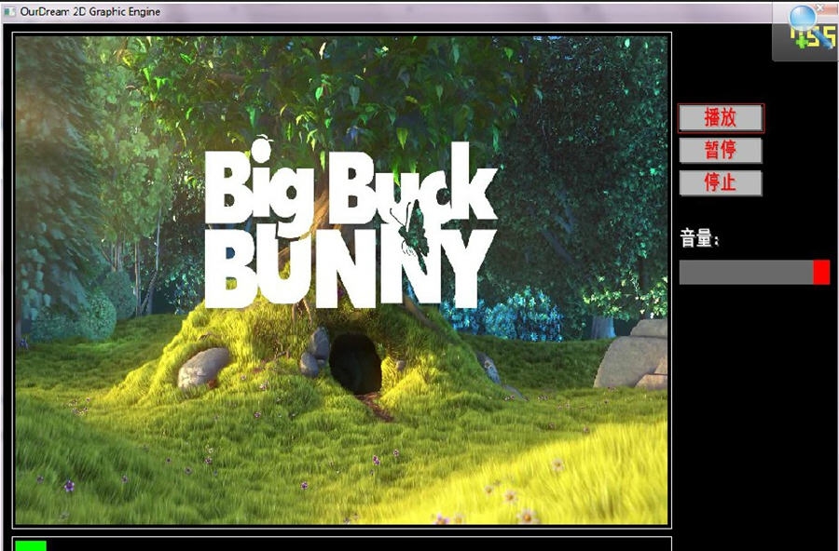Viewport: 839px width, 551px height.
Task: Click the green playback progress indicator
Action: click(x=31, y=545)
